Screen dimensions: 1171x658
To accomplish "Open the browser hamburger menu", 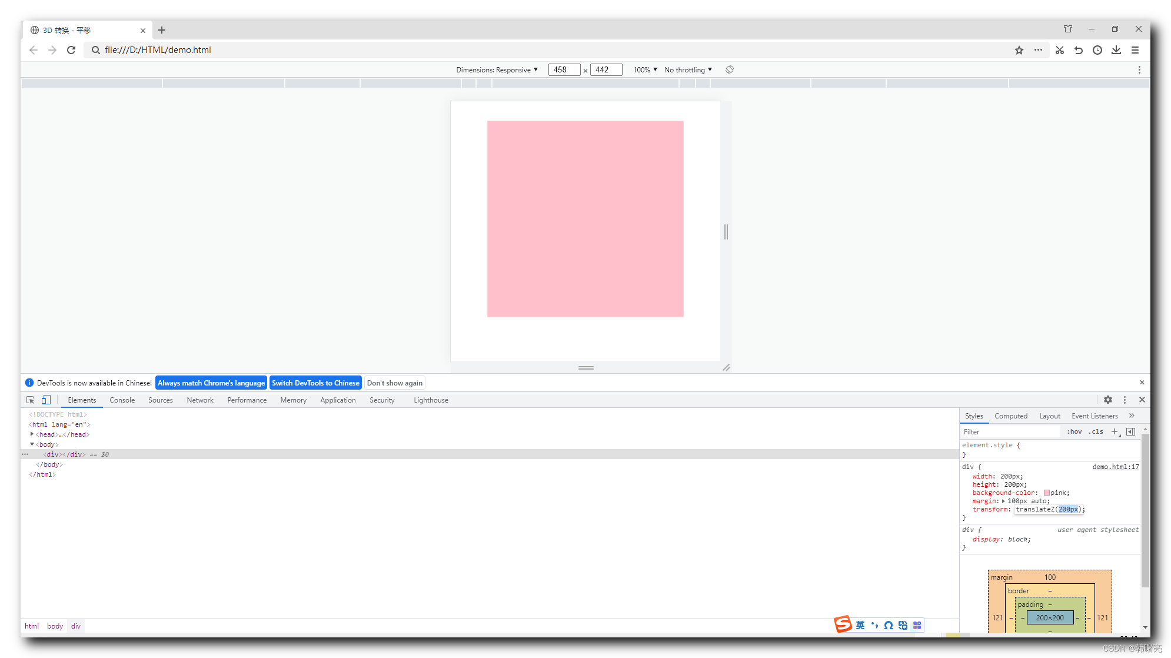I will point(1135,50).
